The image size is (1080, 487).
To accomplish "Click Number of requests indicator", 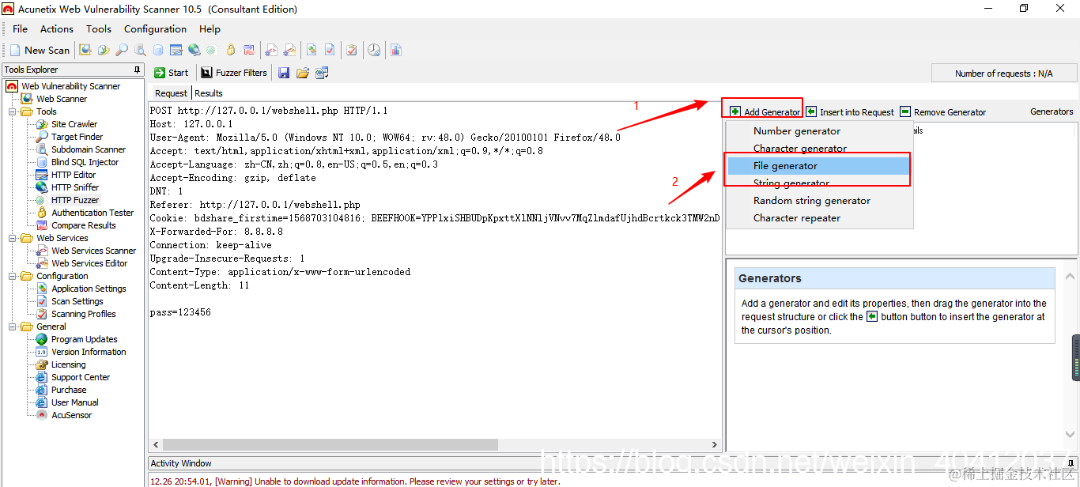I will (x=1004, y=74).
